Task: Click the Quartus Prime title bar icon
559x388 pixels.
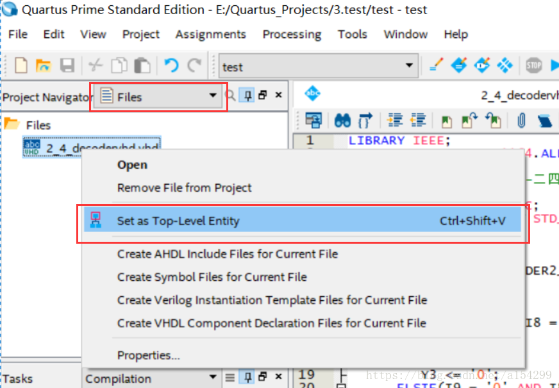Action: [9, 9]
